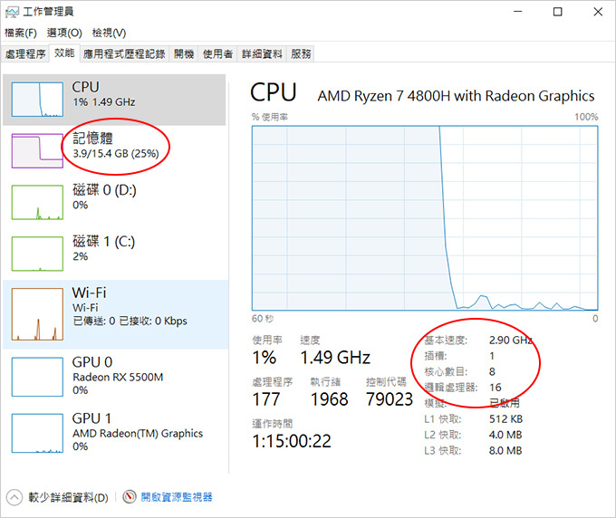Click the large CPU usage graph
The width and height of the screenshot is (616, 518).
tap(425, 218)
